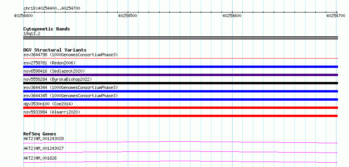The height and width of the screenshot is (167, 349).
Task: Click the nsv6598416 (Sedlazeck2020) label
Action: (x=54, y=71)
